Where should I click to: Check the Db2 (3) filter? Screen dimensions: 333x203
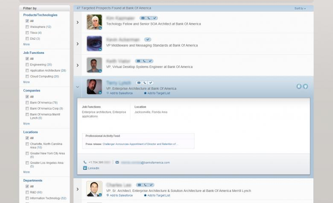(27, 39)
